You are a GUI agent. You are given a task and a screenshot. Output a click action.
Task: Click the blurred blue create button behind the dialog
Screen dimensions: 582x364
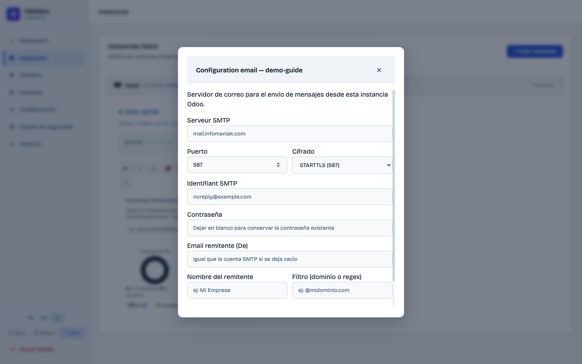(x=535, y=51)
